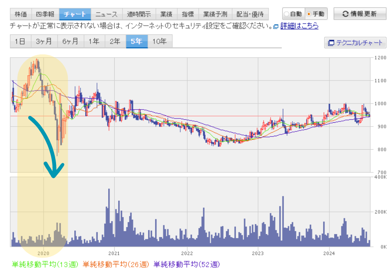
Task: Set chart range to 1日
Action: point(20,41)
